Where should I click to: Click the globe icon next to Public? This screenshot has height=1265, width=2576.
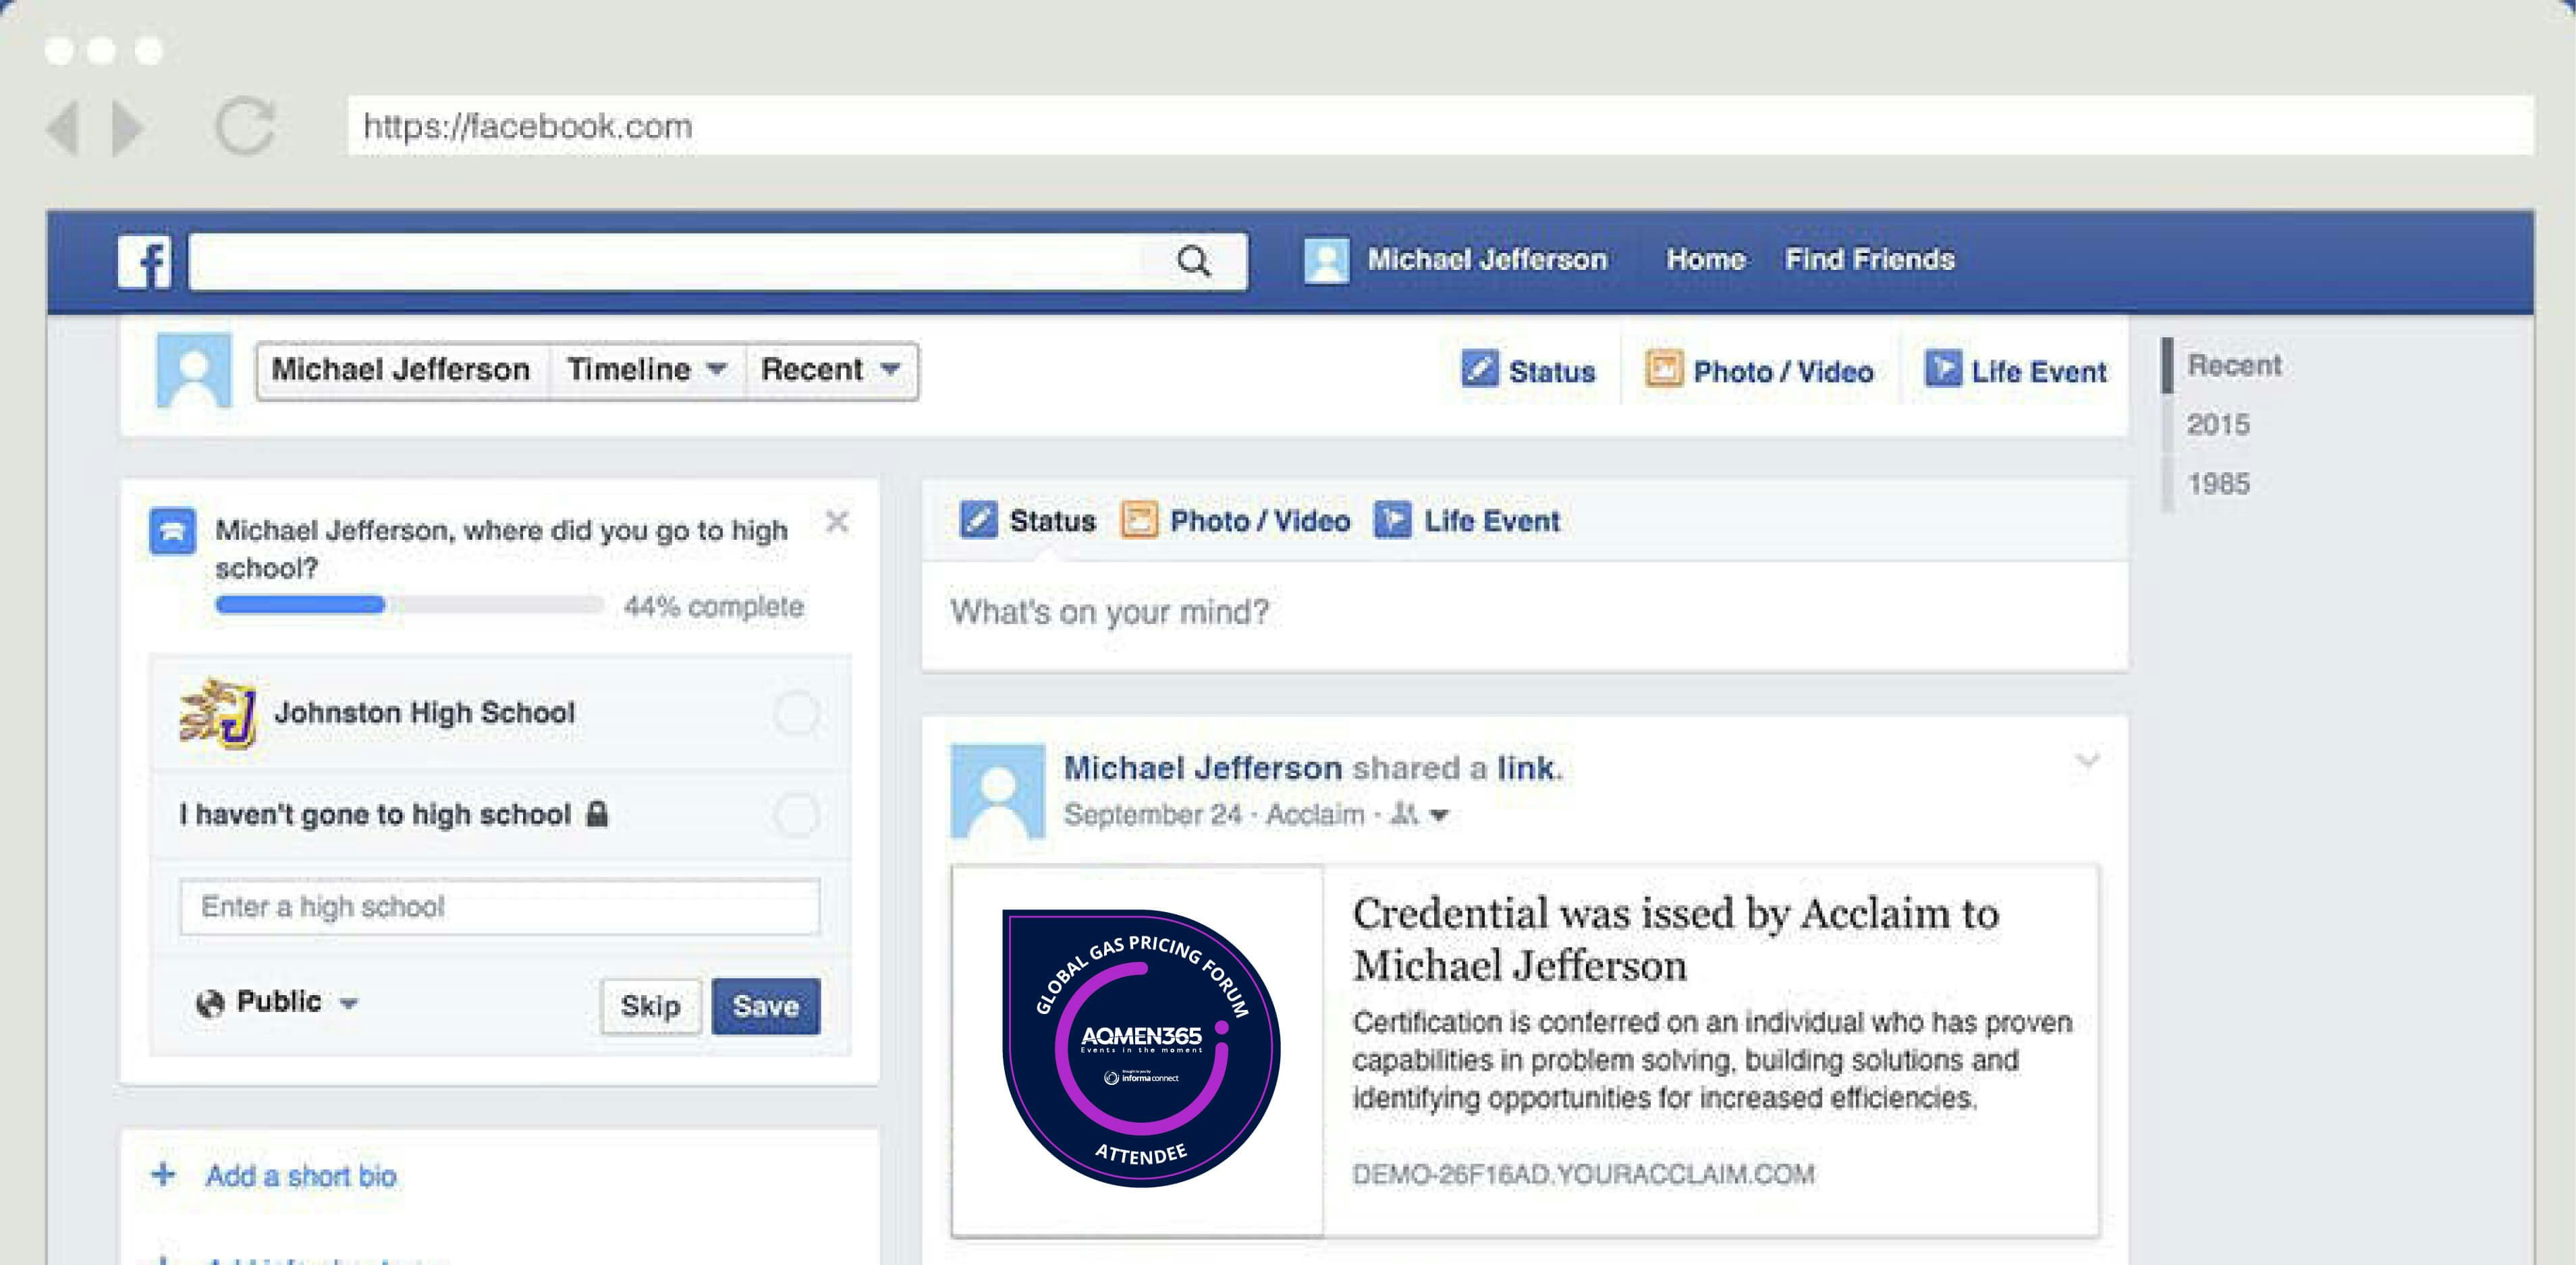click(x=210, y=1003)
